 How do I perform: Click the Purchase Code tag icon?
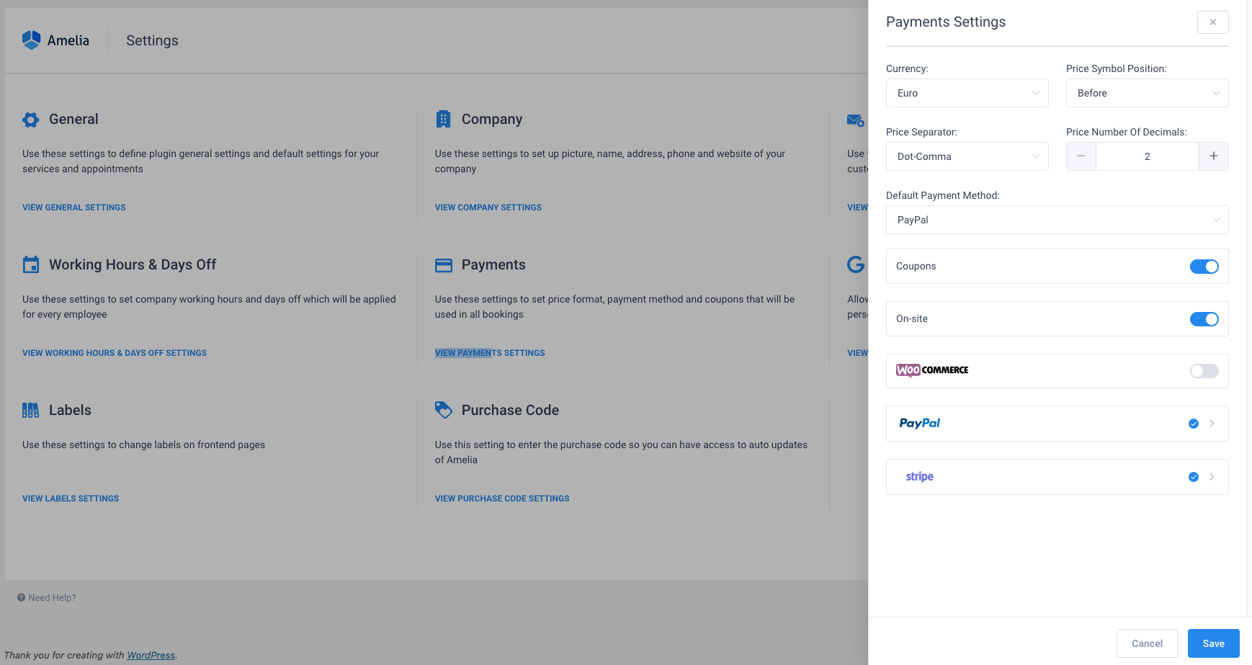pyautogui.click(x=444, y=410)
